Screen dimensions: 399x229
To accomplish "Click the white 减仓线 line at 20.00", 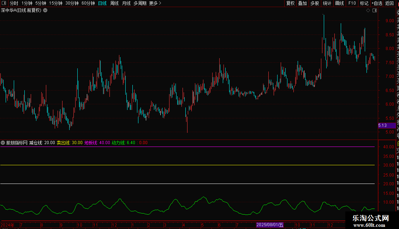I will tap(187, 184).
